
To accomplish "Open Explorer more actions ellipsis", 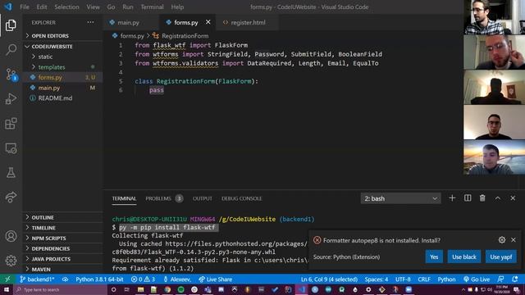I will (x=90, y=22).
